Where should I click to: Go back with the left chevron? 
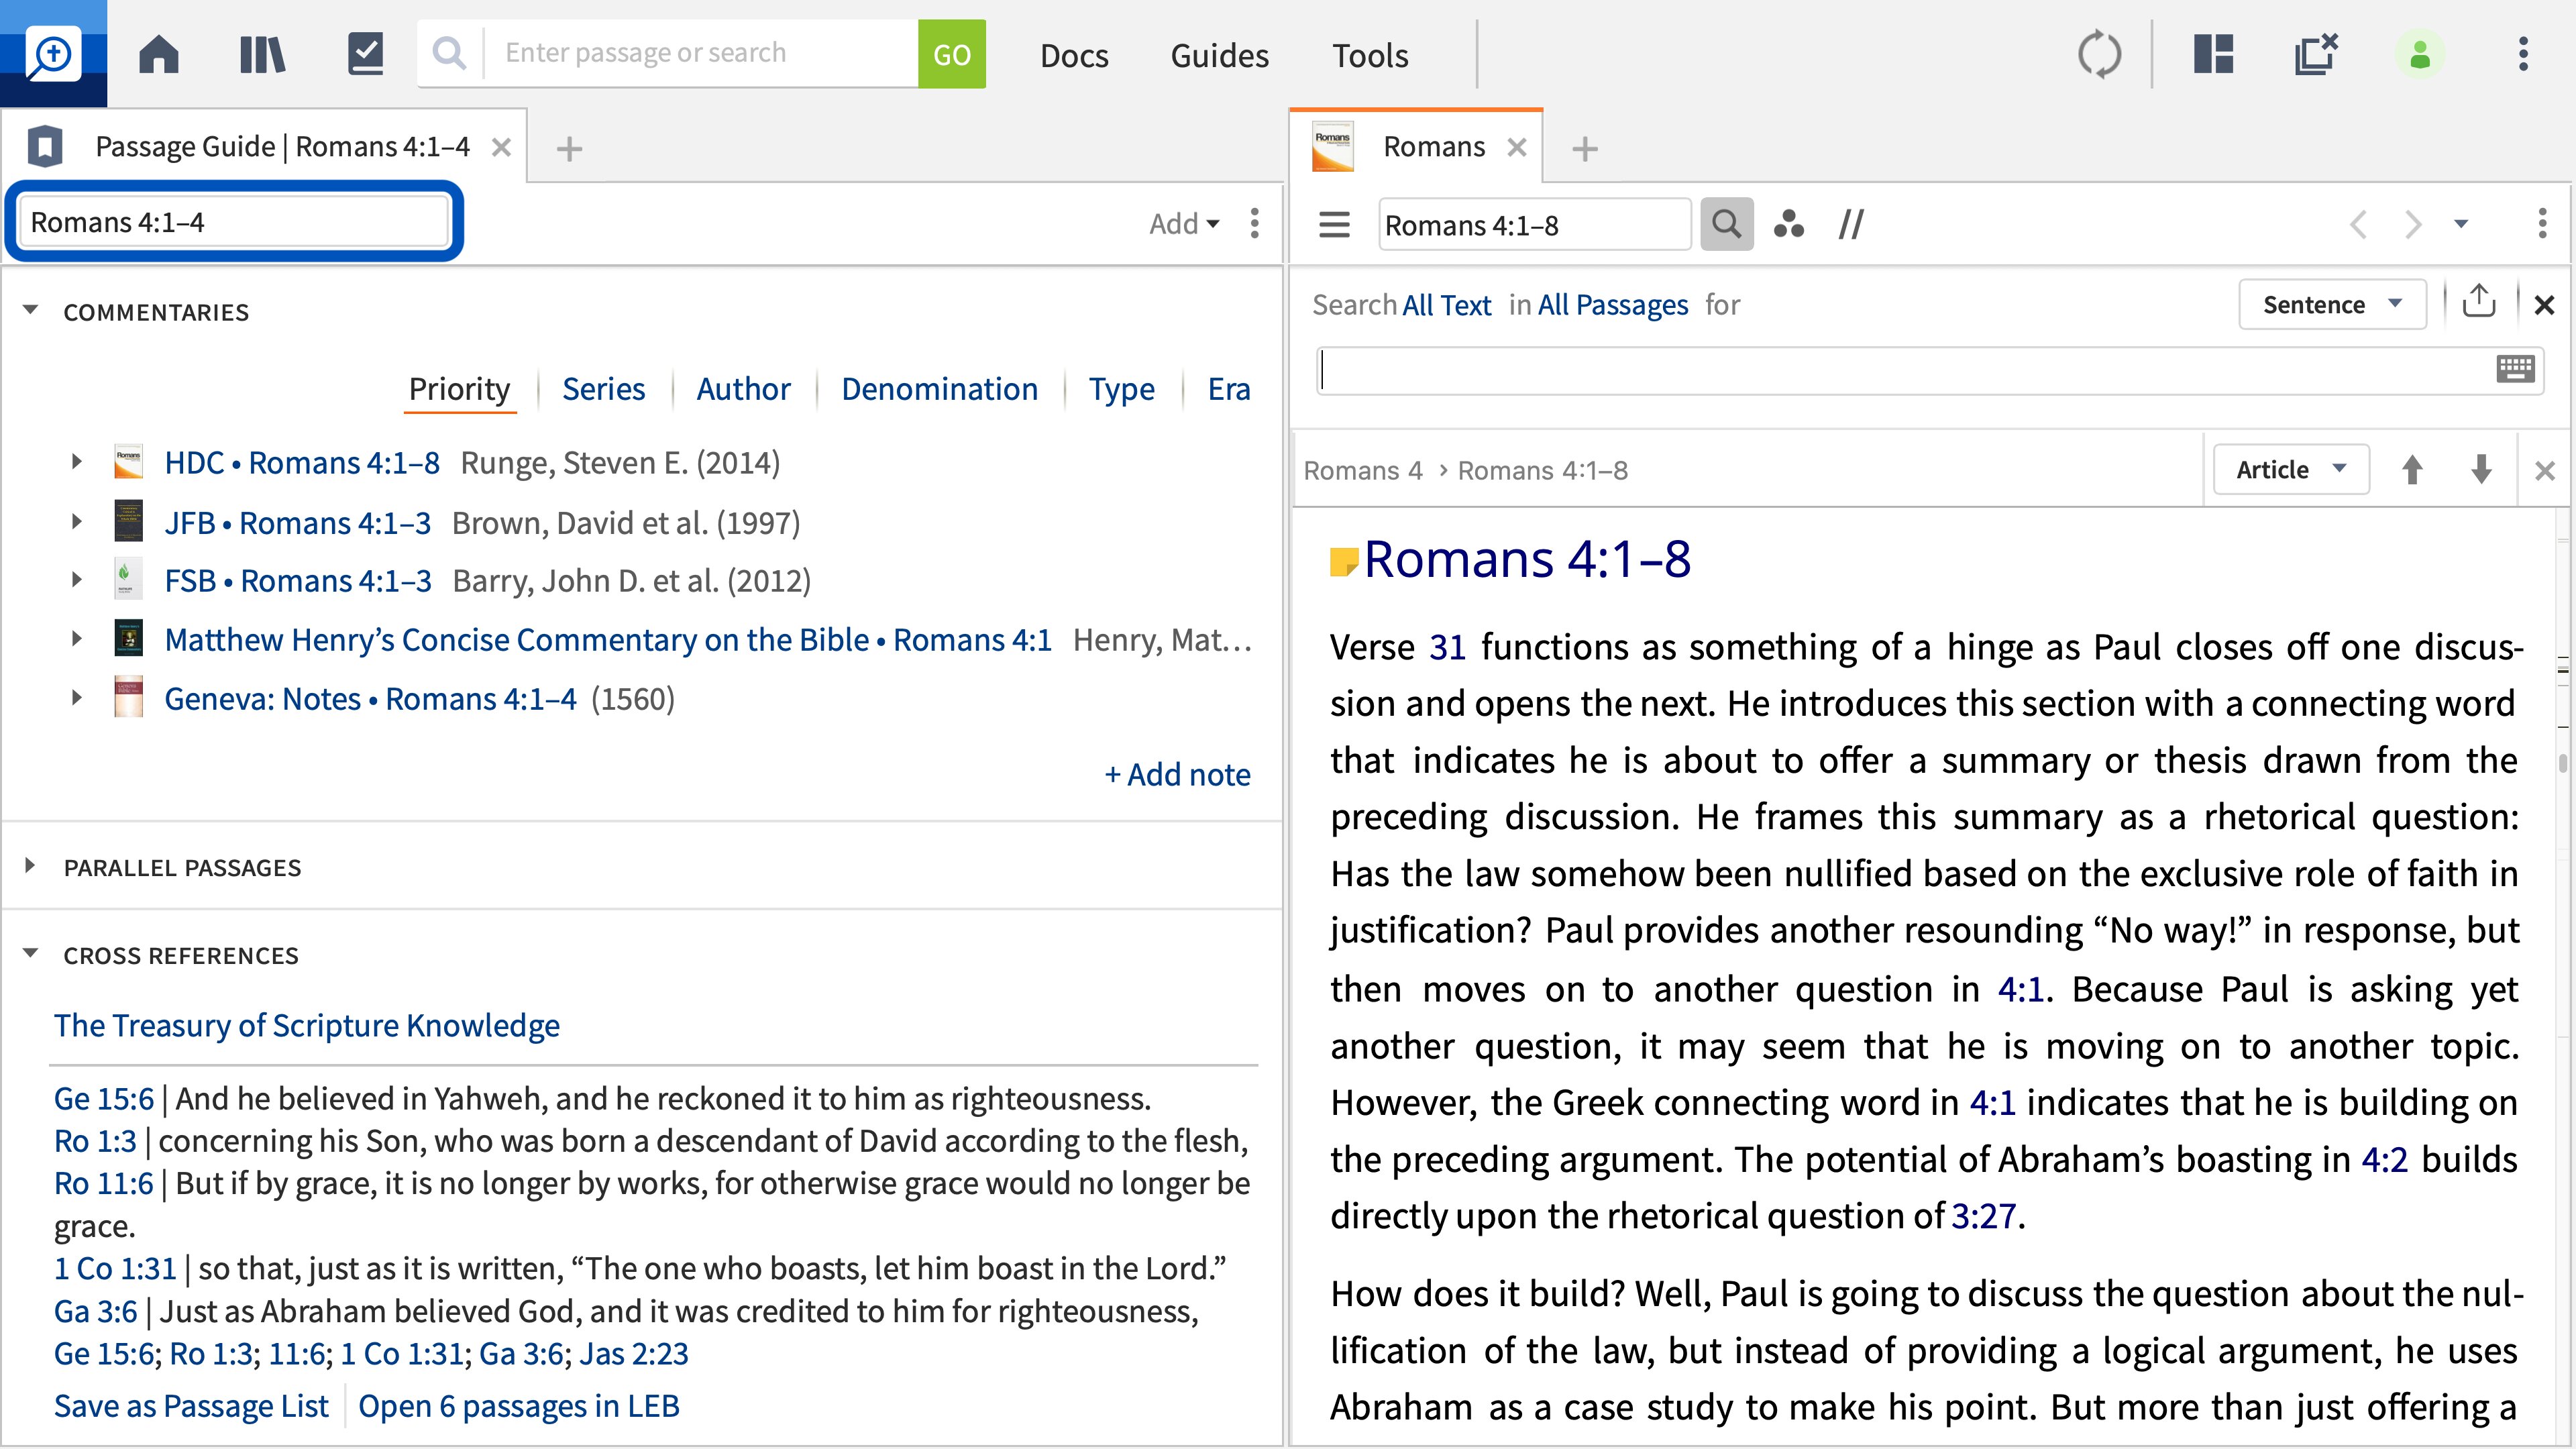(x=2358, y=224)
